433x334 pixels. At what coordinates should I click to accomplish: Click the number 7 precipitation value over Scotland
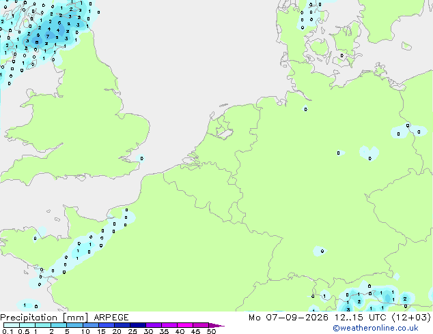48,36
